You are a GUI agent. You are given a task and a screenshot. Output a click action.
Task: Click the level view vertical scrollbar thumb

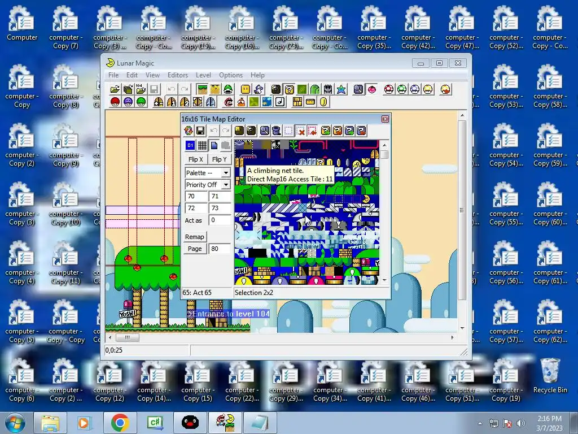pyautogui.click(x=462, y=210)
